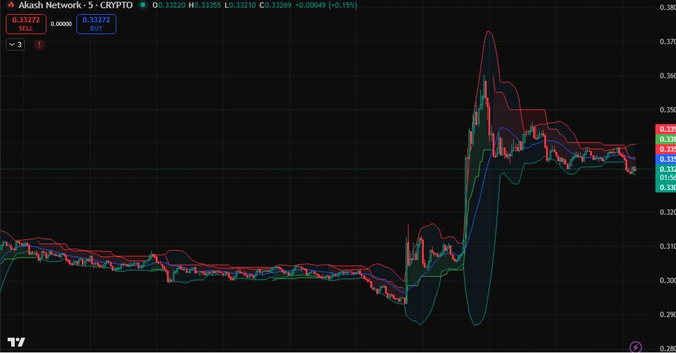Click the 0.370 price scale label

668,41
